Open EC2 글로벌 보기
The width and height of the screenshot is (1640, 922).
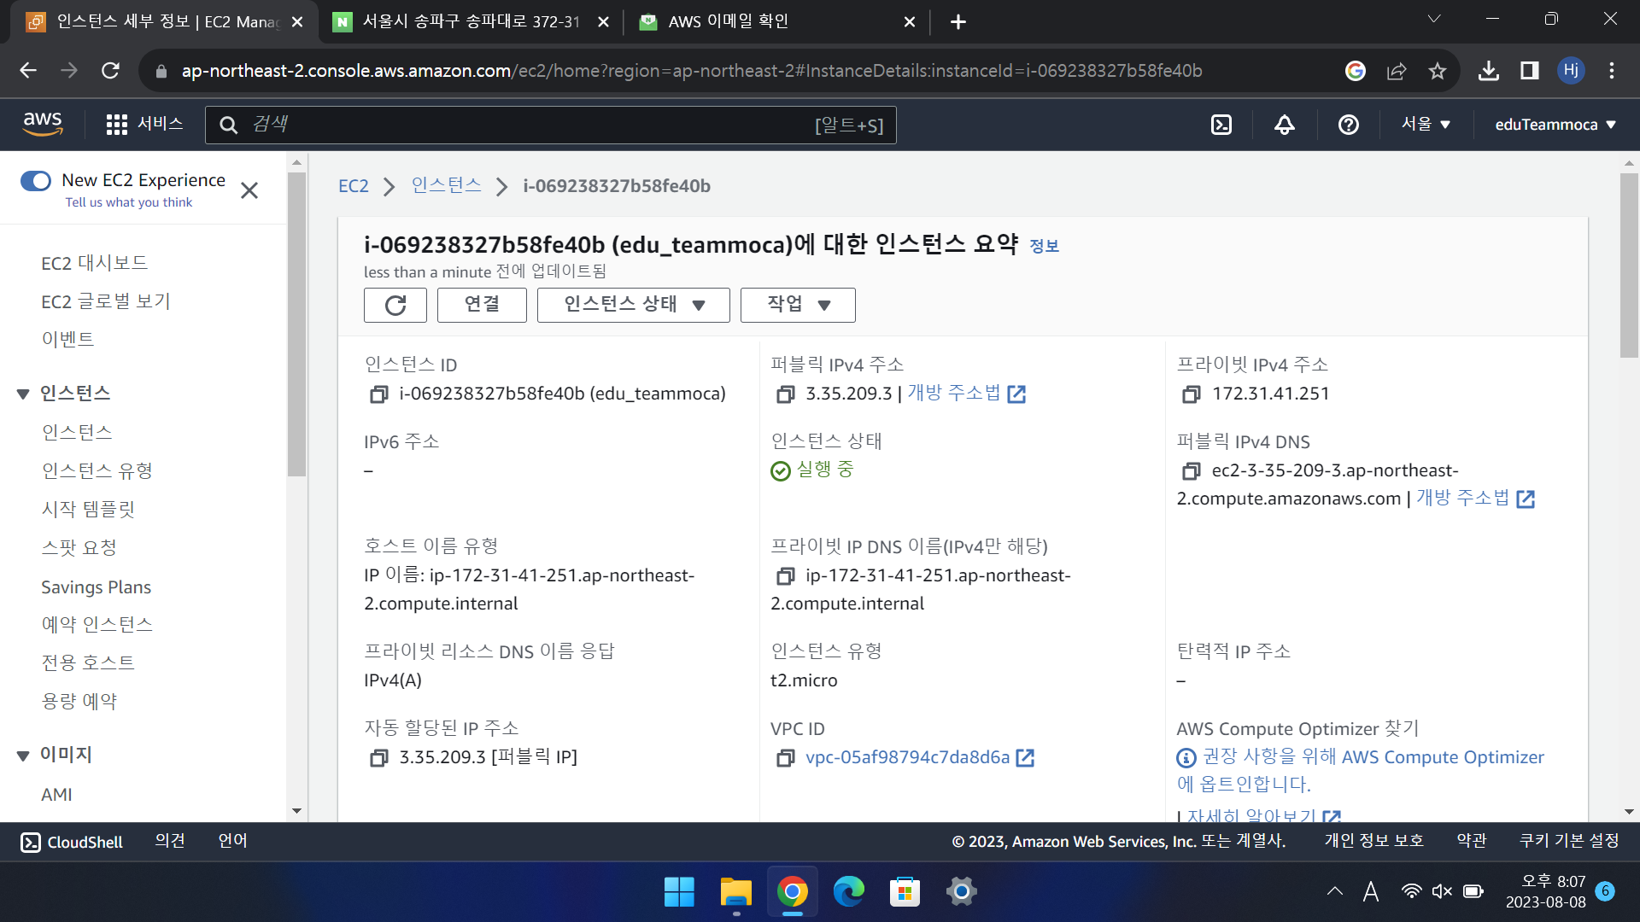(x=106, y=301)
